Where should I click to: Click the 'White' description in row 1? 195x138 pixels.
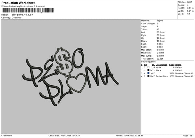pyautogui.click(x=159, y=67)
